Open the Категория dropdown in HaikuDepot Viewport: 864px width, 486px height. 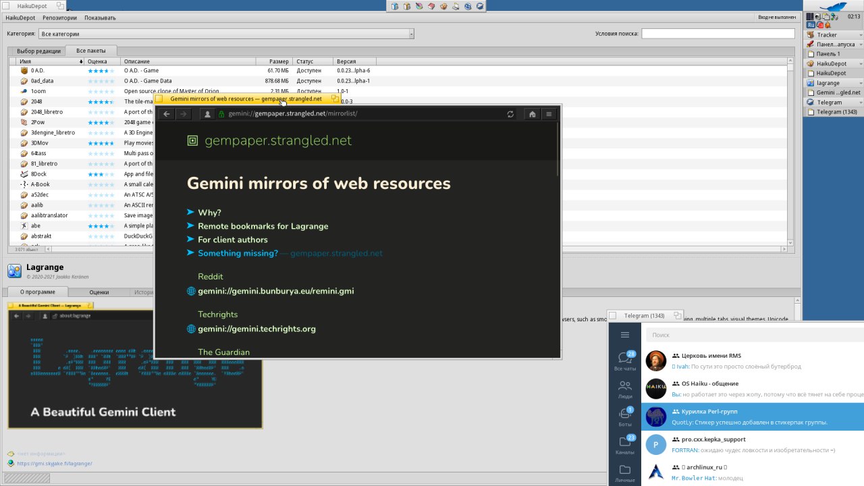[x=226, y=34]
